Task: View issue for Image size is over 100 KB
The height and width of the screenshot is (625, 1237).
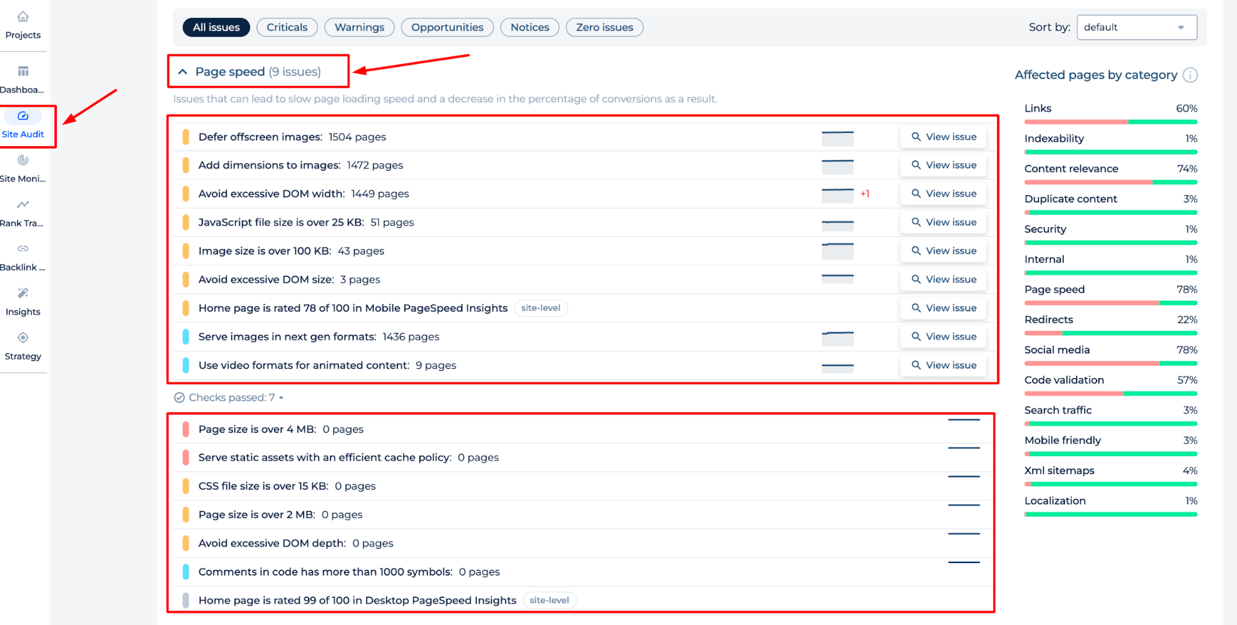Action: 944,251
